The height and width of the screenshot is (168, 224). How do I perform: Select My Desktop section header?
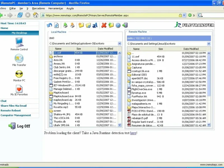click(19, 33)
